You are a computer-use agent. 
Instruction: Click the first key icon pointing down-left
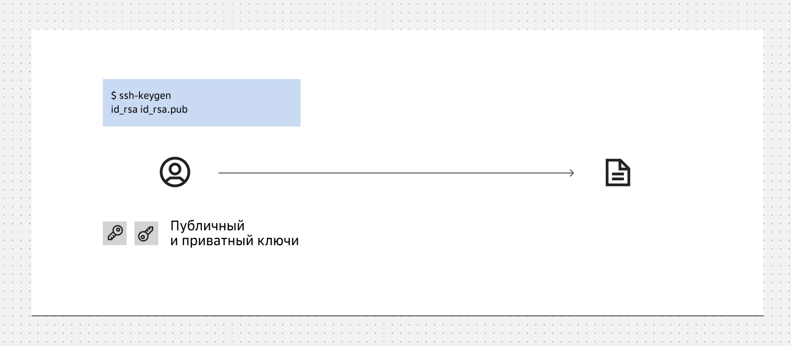[x=115, y=233]
